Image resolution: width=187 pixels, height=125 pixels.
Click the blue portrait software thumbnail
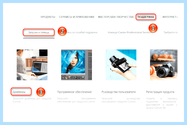(77, 65)
